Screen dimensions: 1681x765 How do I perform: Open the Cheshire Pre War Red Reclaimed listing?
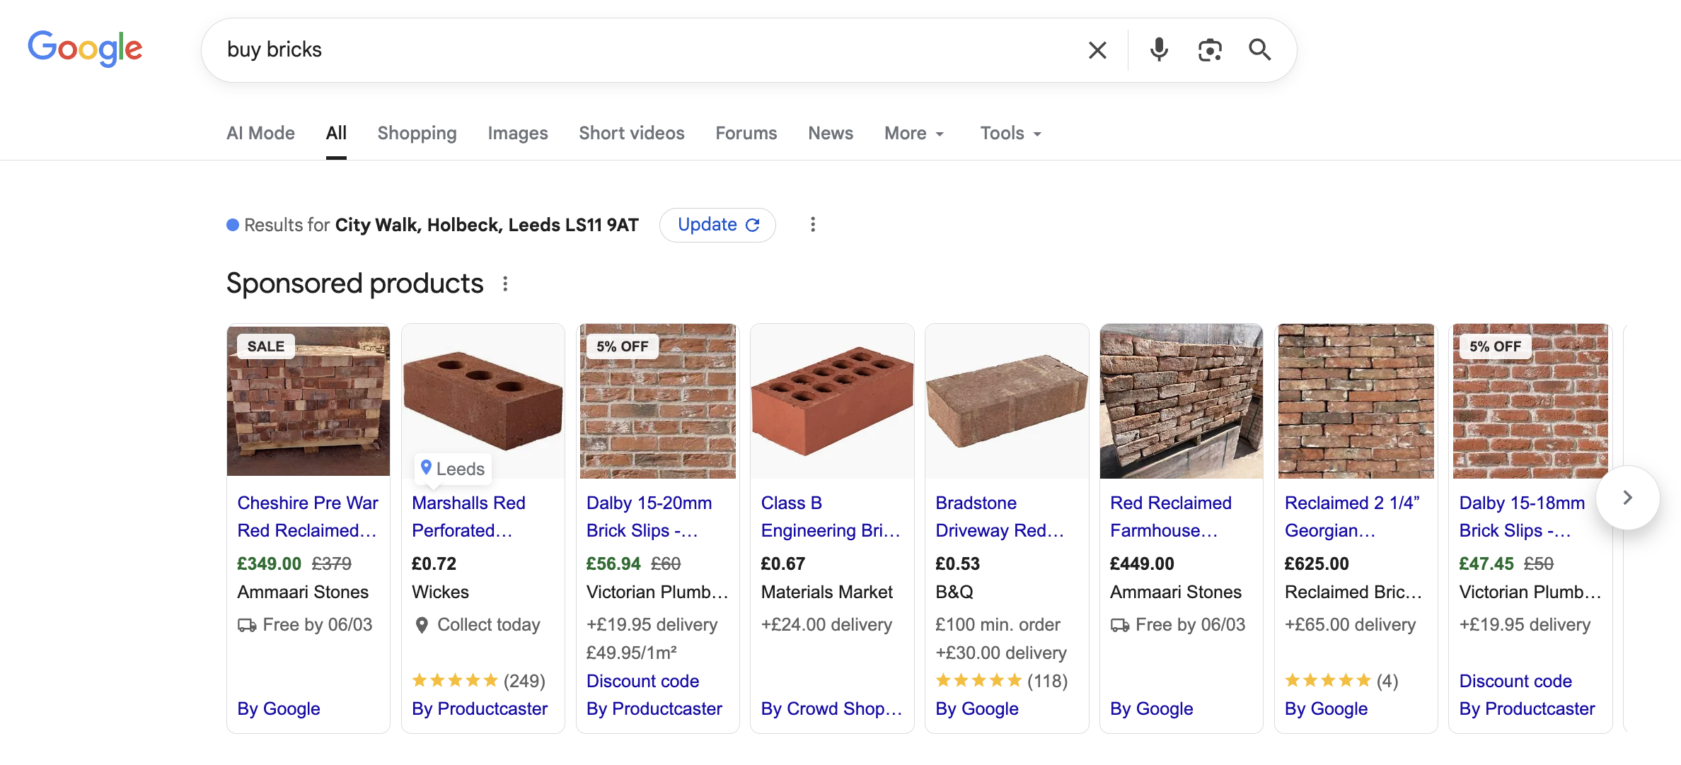click(x=307, y=516)
